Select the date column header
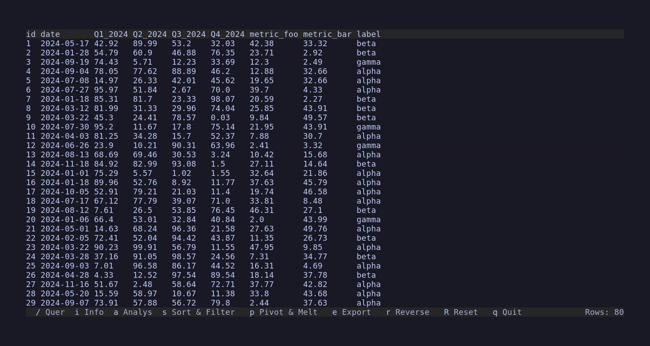650x346 pixels. point(50,34)
